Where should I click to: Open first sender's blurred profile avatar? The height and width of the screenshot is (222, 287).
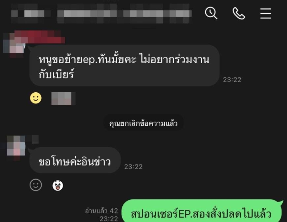(x=14, y=45)
